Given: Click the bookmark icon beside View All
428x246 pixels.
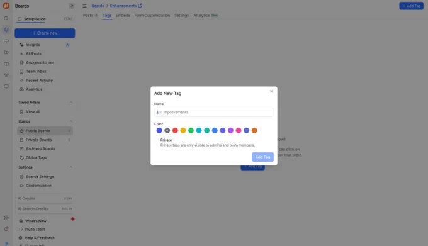Looking at the screenshot, I should click(21, 112).
